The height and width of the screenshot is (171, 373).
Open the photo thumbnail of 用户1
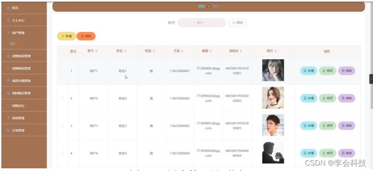click(x=273, y=70)
